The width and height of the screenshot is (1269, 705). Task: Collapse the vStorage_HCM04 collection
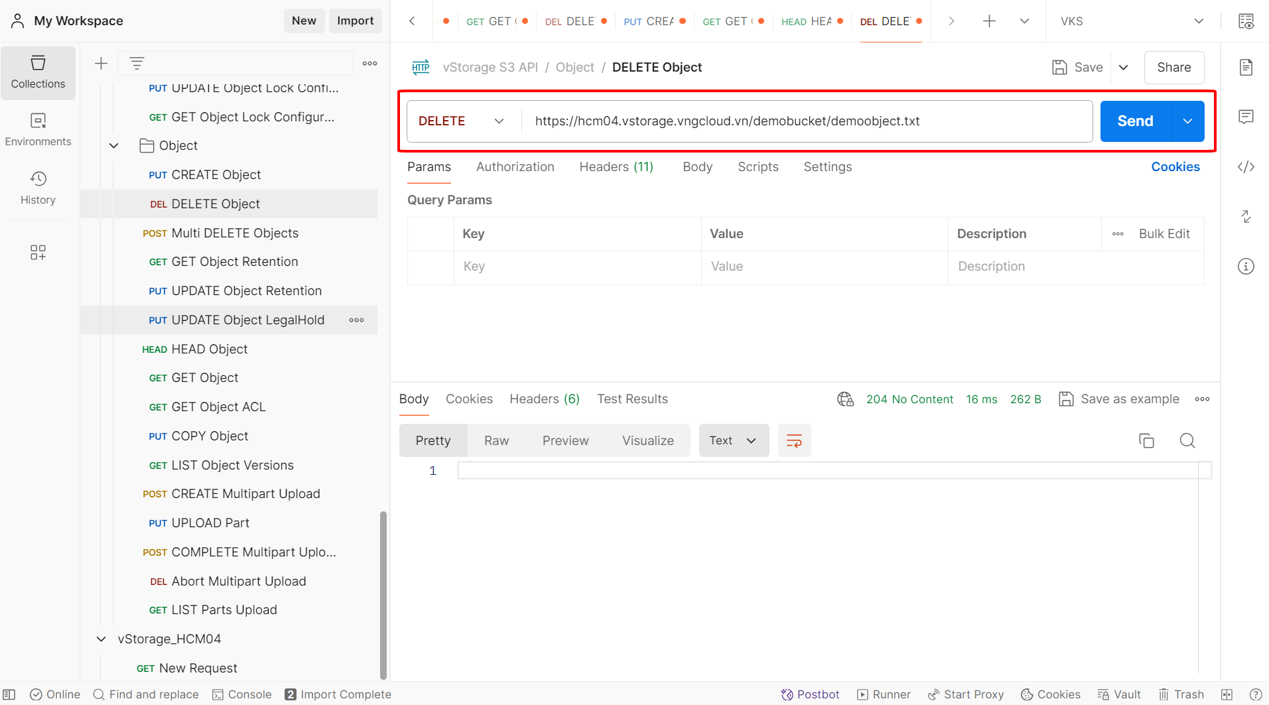(101, 639)
